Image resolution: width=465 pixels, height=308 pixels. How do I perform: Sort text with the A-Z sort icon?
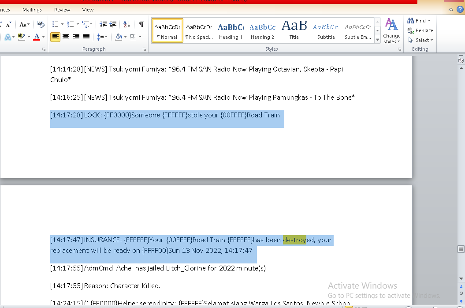[x=126, y=24]
